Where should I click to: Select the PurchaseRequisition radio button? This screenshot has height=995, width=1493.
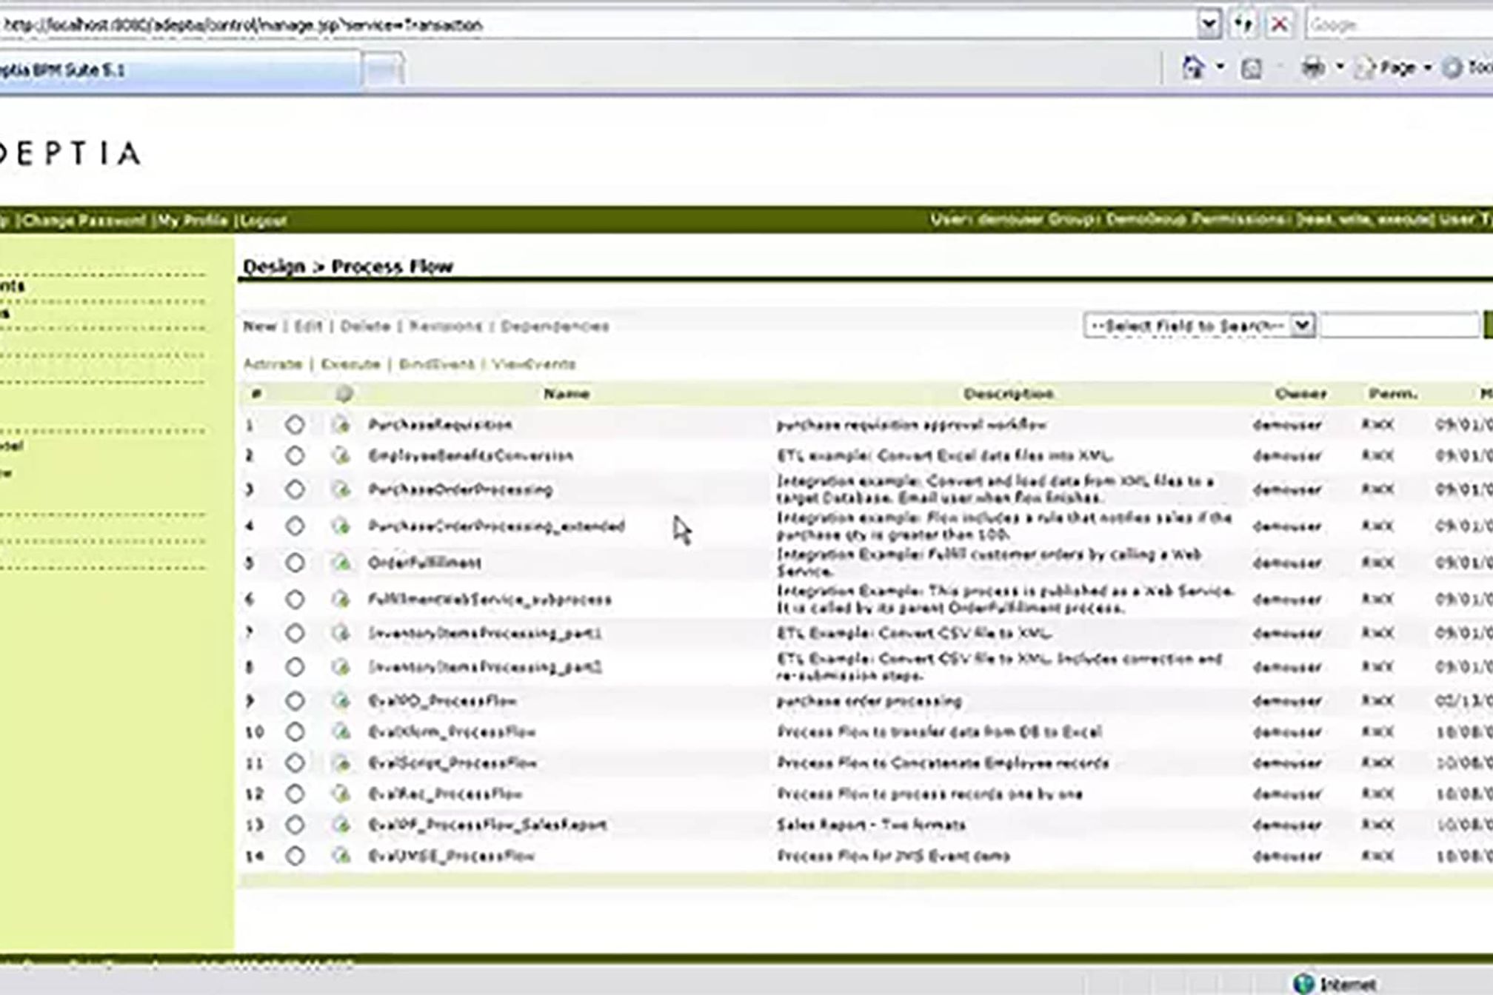295,425
